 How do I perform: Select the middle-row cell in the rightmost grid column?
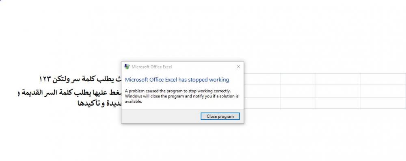click(x=383, y=91)
